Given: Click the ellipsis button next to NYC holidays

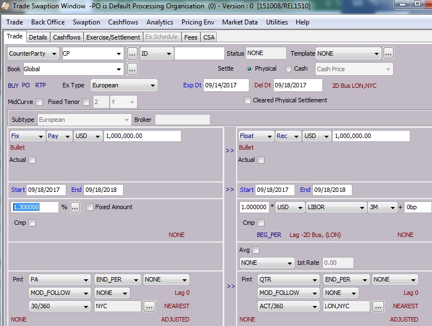Looking at the screenshot, I should tap(149, 306).
